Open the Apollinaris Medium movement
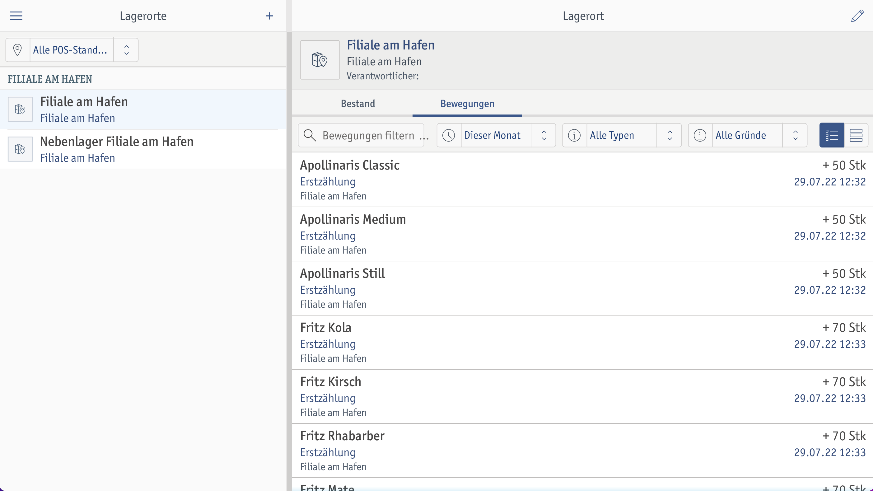Viewport: 873px width, 491px height. 582,234
